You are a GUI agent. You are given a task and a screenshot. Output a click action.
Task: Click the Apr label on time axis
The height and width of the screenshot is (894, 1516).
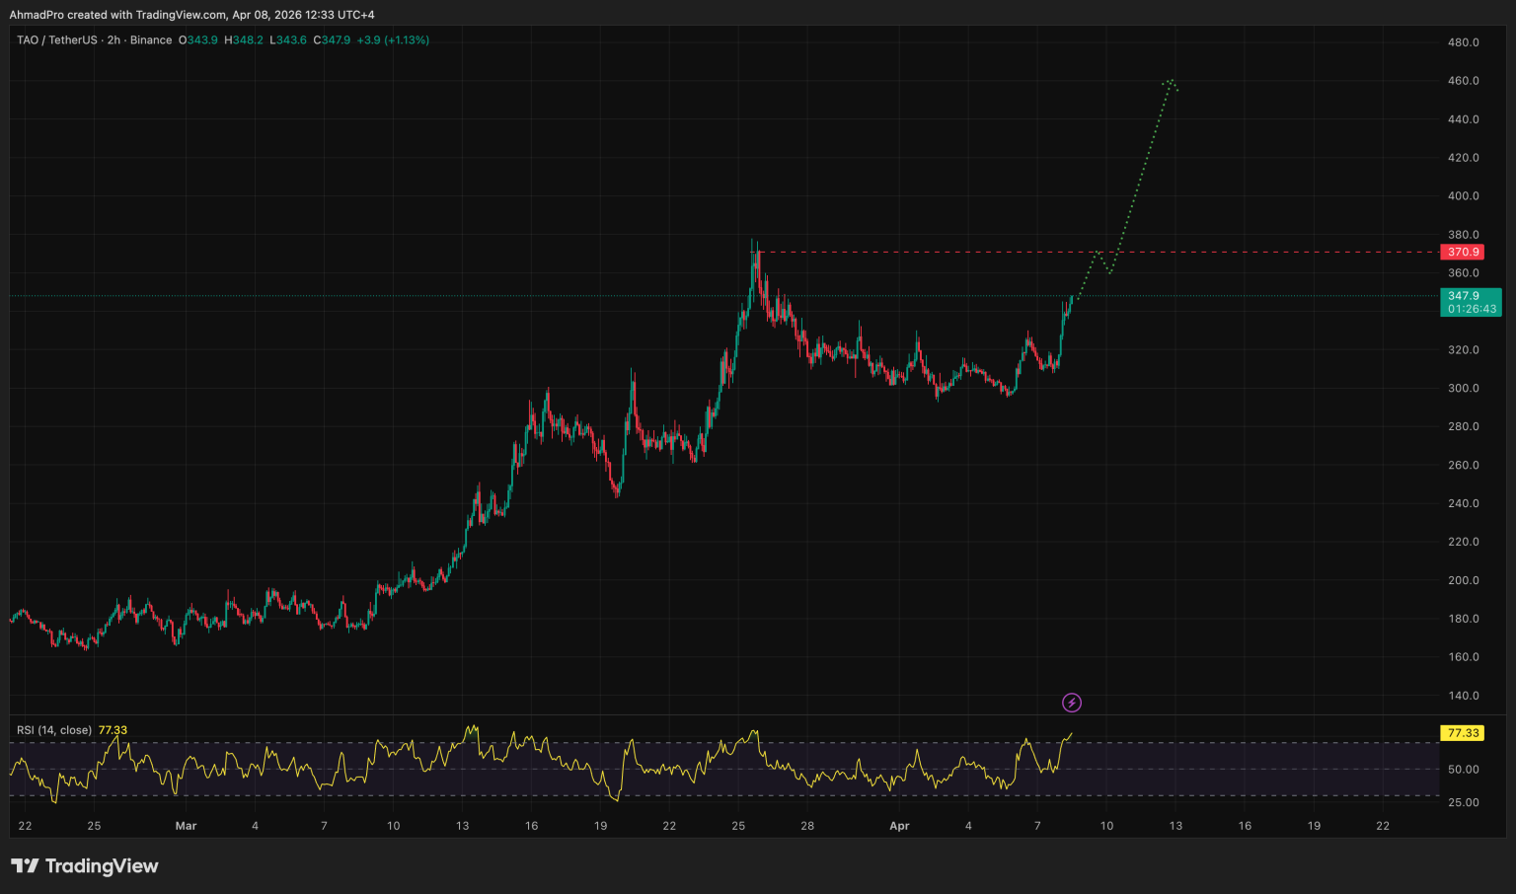tap(899, 826)
